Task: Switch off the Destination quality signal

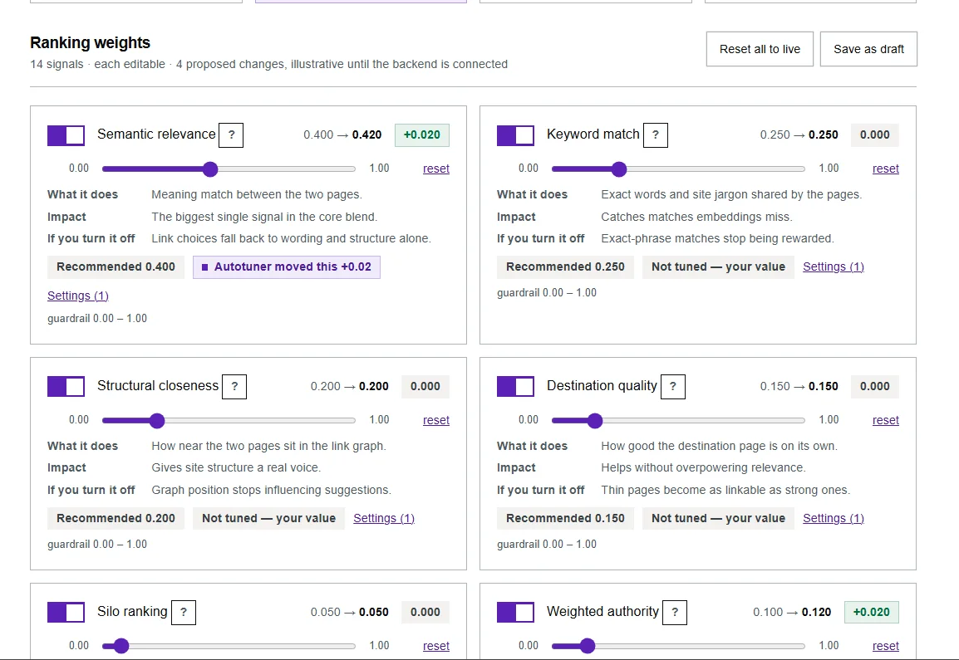Action: pos(515,387)
